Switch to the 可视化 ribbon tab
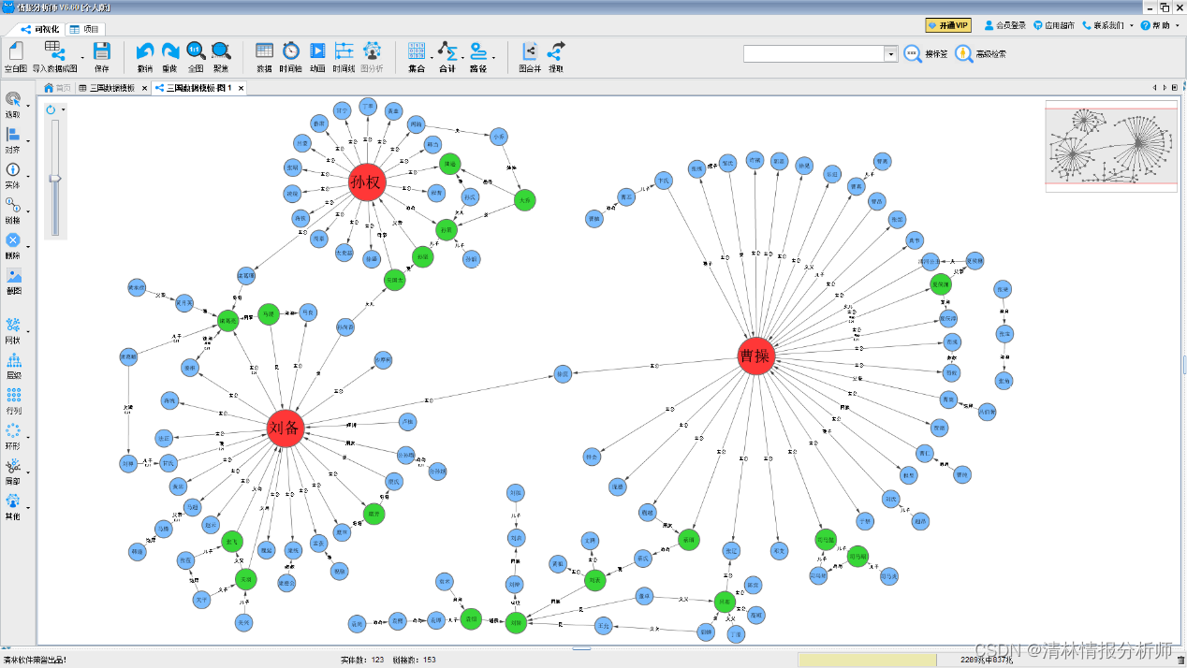The height and width of the screenshot is (668, 1187). 40,29
